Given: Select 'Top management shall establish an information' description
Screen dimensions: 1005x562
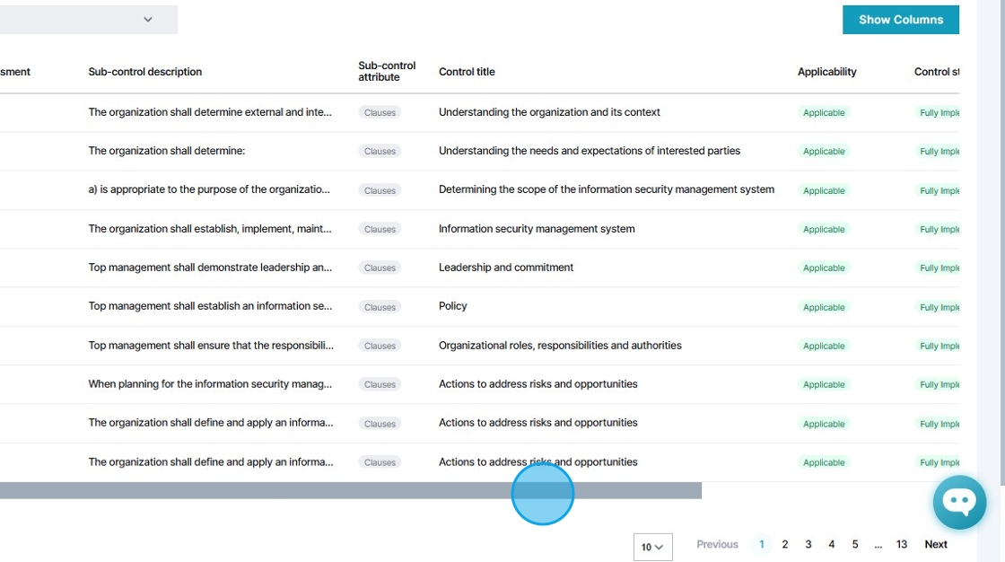Looking at the screenshot, I should pos(210,306).
